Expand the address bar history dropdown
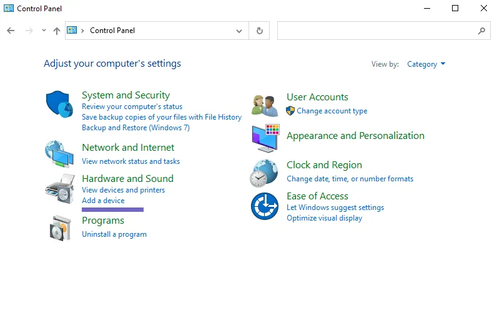This screenshot has height=319, width=497. coord(239,31)
